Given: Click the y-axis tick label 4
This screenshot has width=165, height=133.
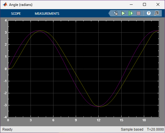Looking at the screenshot, I should point(6,20).
